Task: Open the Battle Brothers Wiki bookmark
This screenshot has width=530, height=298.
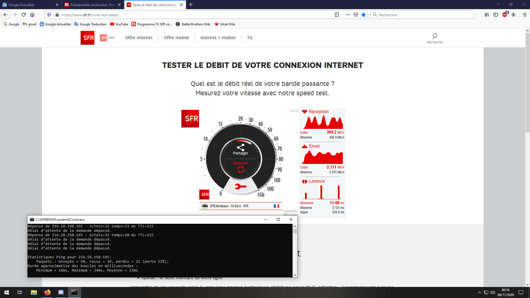Action: pos(193,24)
